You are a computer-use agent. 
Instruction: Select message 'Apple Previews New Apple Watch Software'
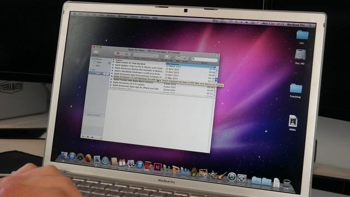click(x=133, y=81)
